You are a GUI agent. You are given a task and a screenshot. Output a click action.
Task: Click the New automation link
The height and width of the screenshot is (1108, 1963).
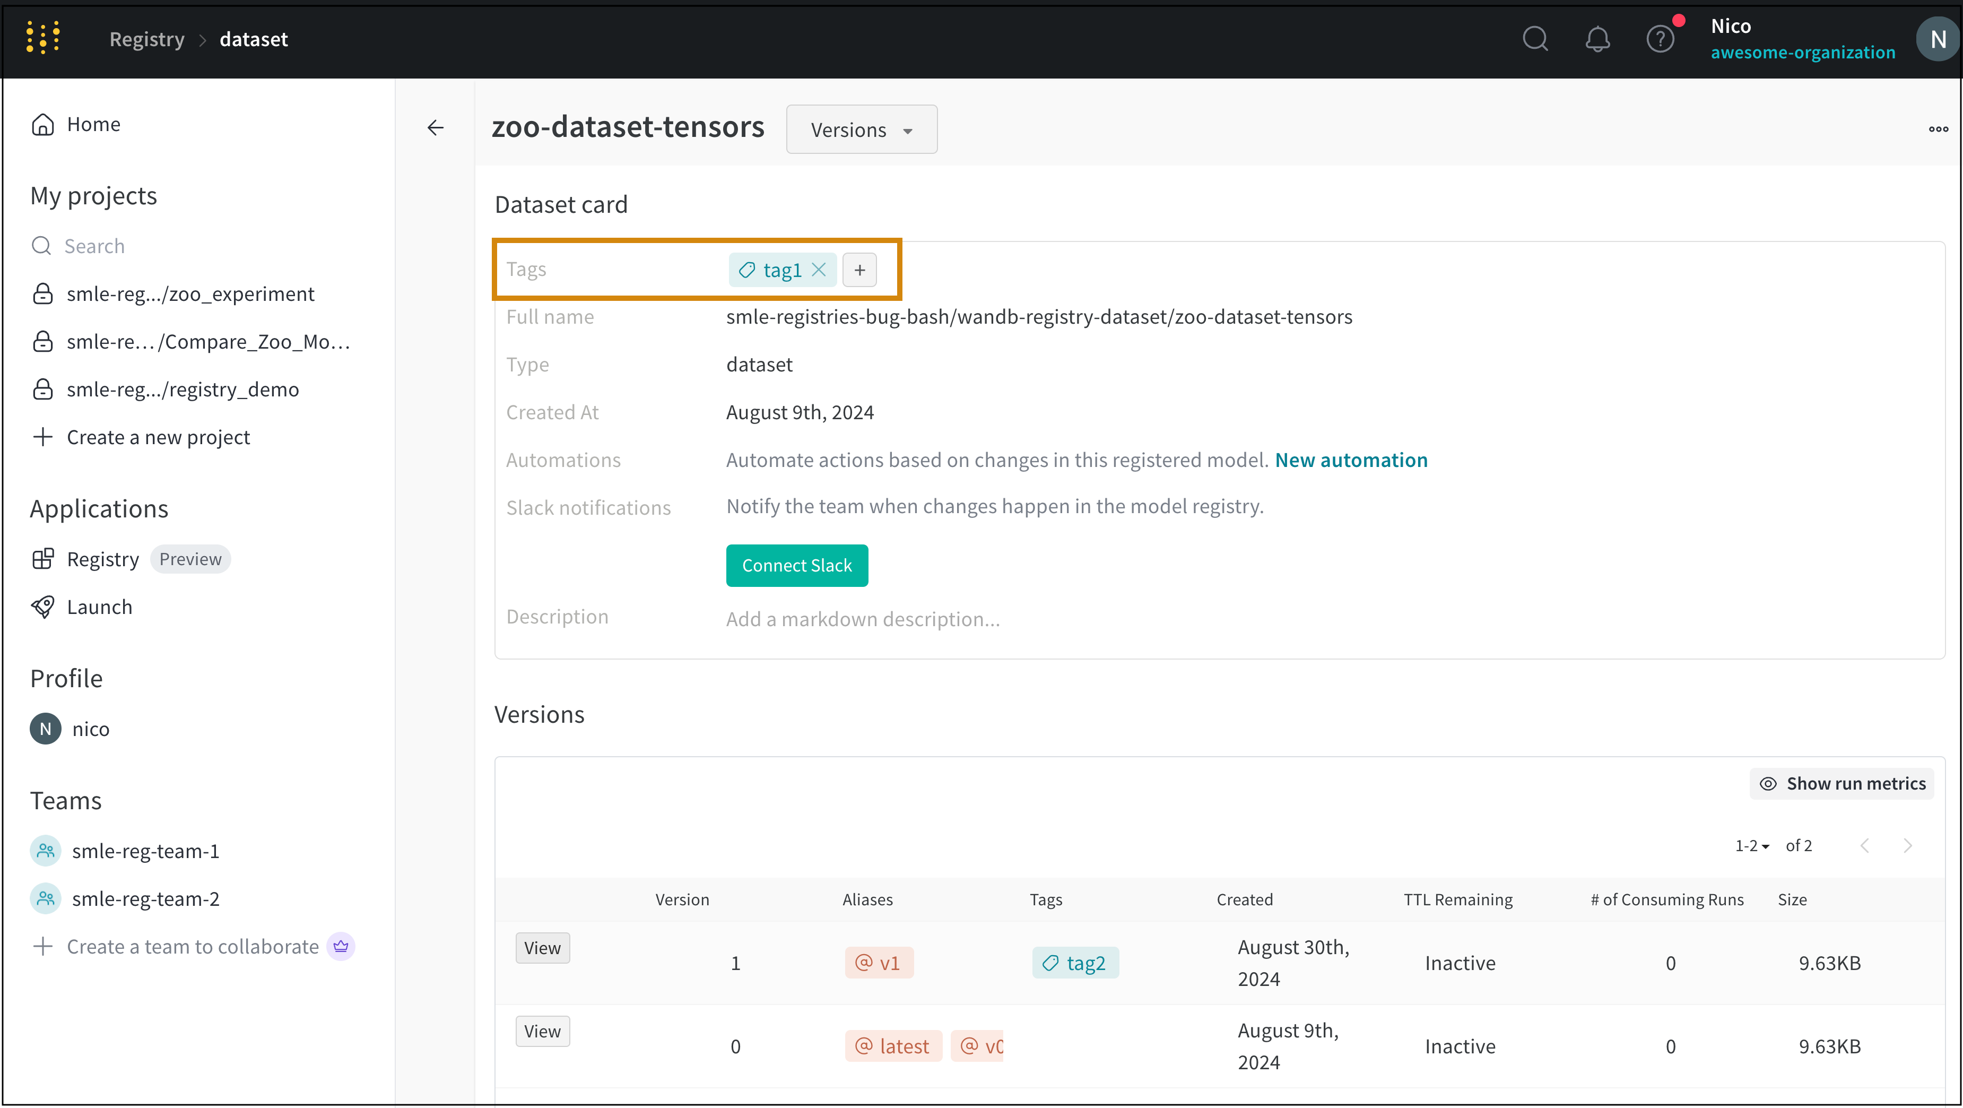1351,460
